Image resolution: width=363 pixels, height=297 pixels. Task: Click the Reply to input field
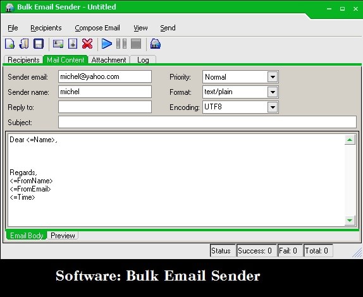click(105, 107)
